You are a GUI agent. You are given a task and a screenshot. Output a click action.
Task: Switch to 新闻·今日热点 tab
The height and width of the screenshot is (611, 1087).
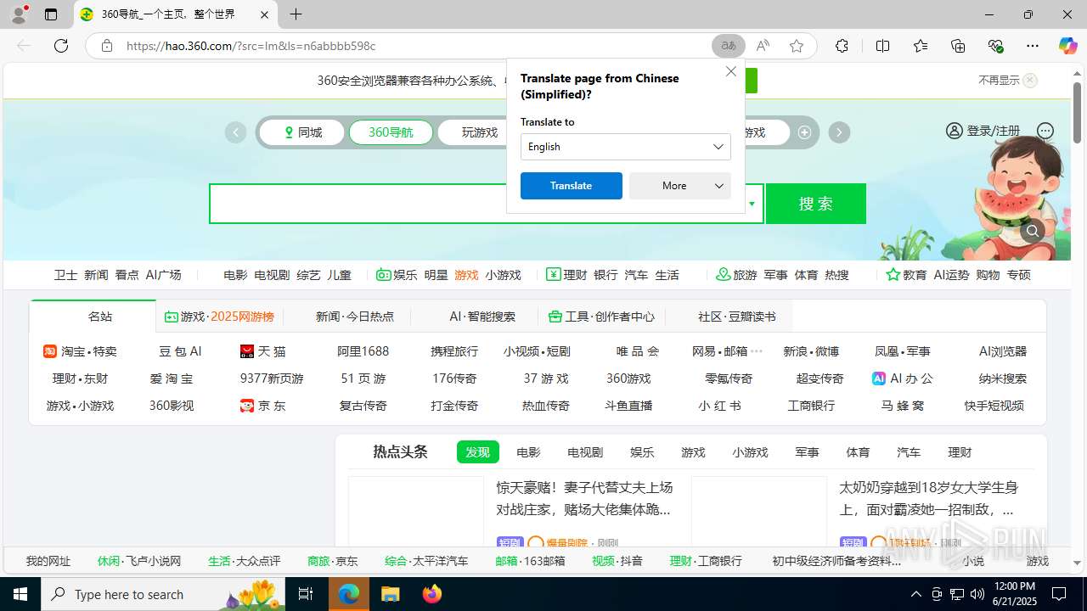[355, 317]
